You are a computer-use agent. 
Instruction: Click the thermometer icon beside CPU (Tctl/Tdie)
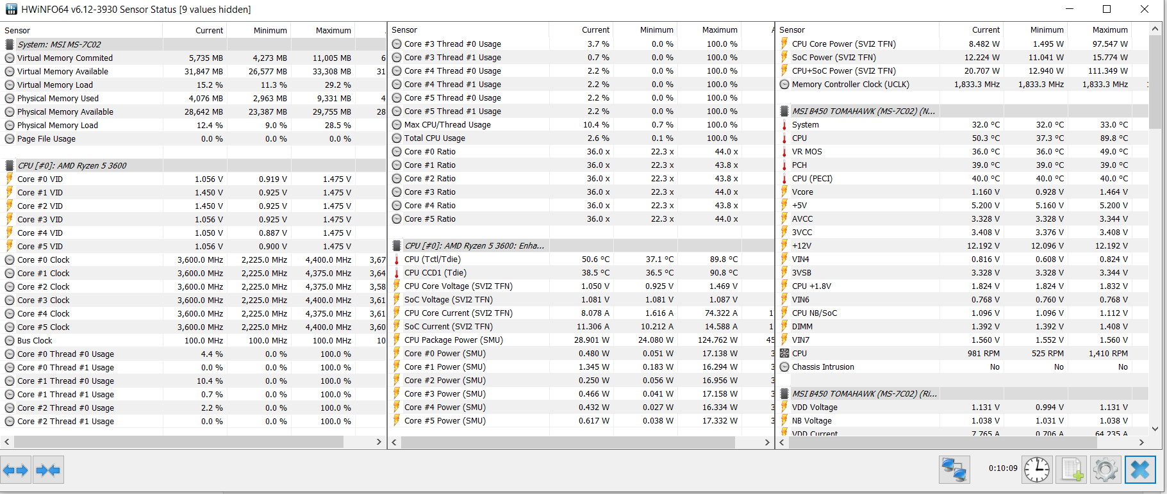point(397,259)
